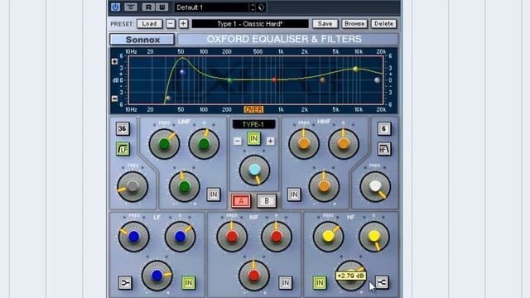
Task: Switch to next EQ type with plus
Action: (270, 141)
